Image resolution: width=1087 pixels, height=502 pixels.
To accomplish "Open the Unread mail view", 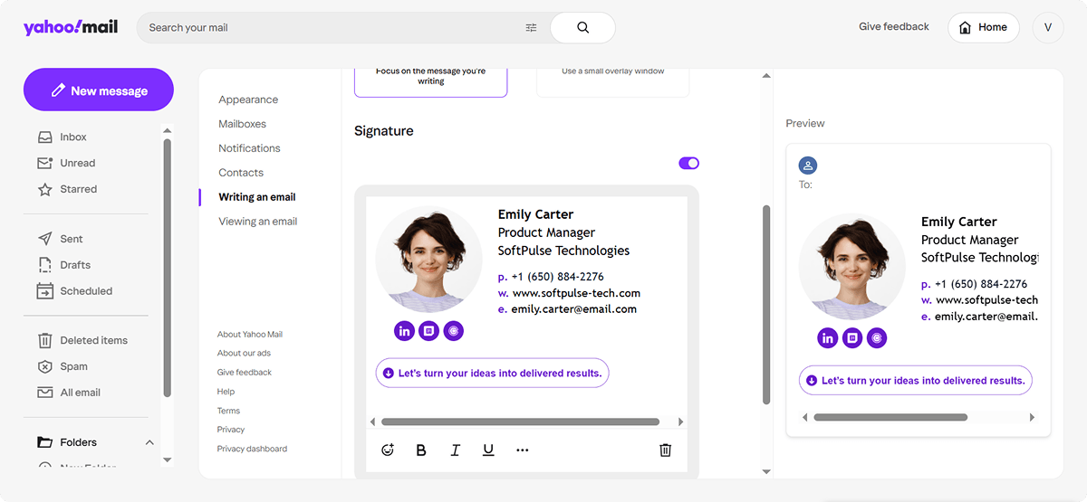I will (77, 164).
